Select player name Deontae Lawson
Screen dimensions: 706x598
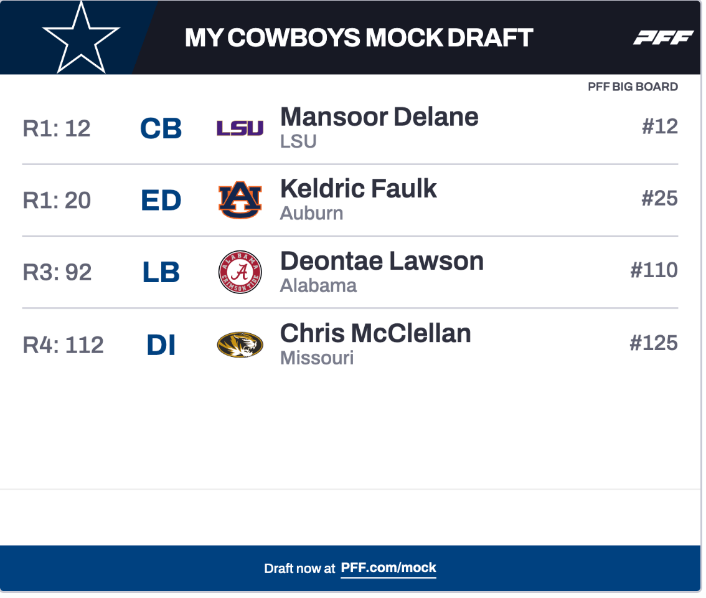tap(382, 261)
